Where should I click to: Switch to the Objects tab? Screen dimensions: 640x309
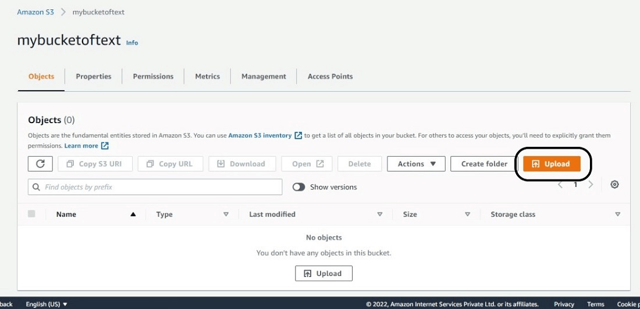41,76
